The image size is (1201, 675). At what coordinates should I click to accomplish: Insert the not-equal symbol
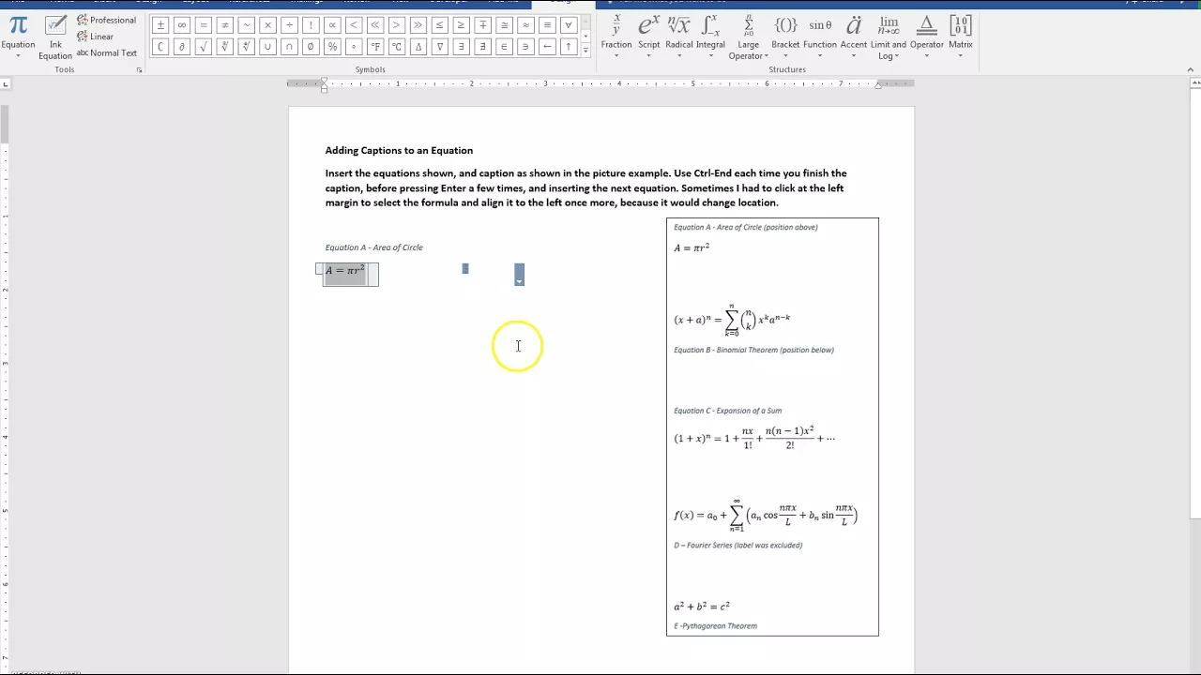pos(225,25)
